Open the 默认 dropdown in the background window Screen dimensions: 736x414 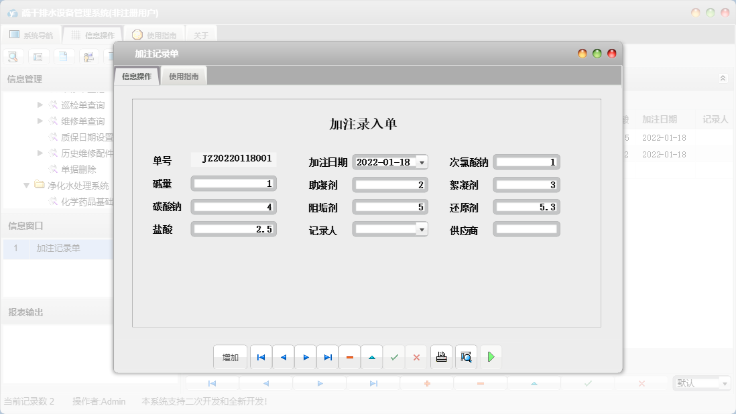point(724,383)
